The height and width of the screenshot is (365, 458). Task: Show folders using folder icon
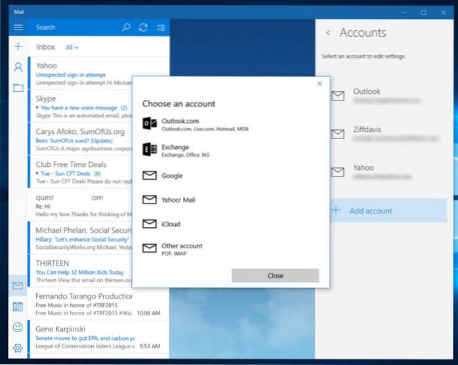[18, 87]
